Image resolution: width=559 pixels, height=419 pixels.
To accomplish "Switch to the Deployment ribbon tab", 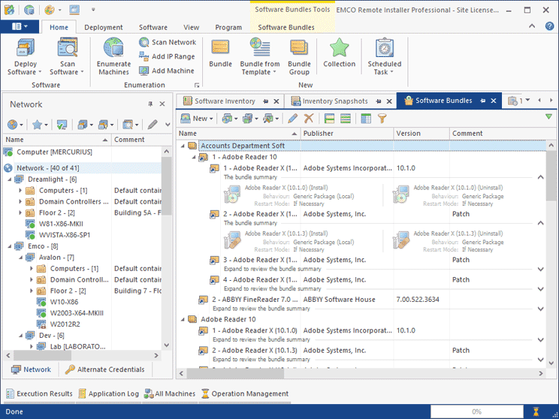I will tap(104, 27).
